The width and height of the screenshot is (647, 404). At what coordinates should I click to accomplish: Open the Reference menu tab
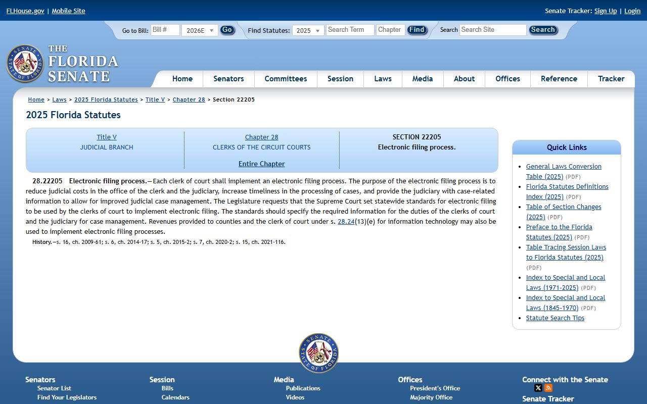559,79
